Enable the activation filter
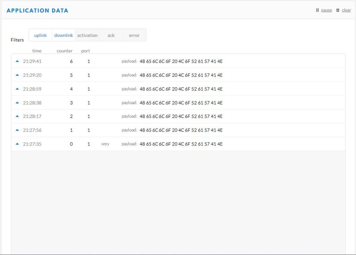Image resolution: width=356 pixels, height=255 pixels. pos(87,35)
